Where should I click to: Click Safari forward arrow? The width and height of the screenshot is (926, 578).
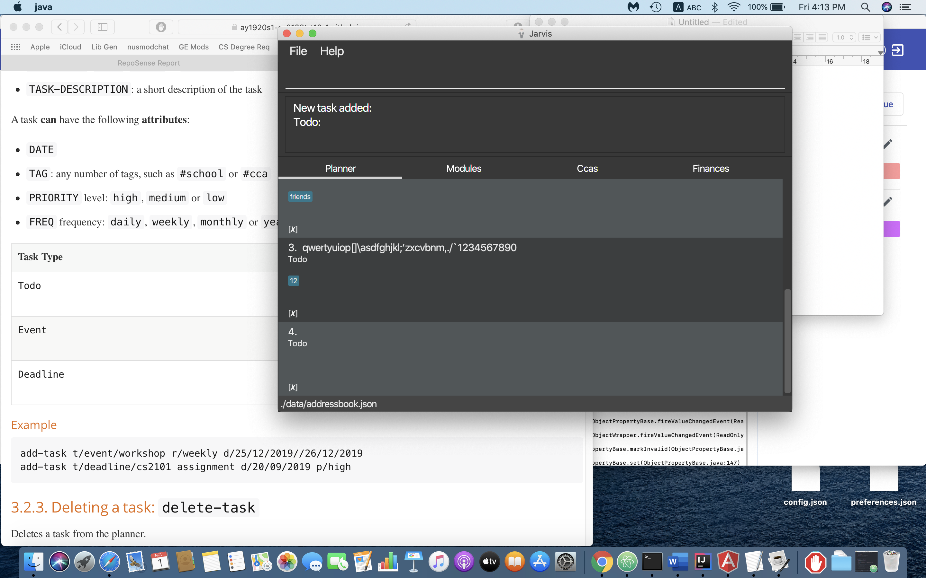(x=76, y=27)
